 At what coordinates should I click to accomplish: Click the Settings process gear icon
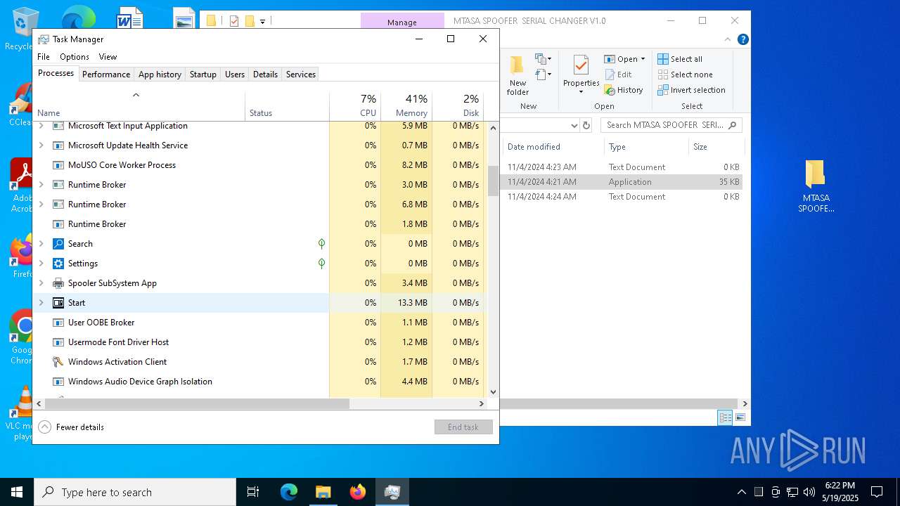[58, 264]
